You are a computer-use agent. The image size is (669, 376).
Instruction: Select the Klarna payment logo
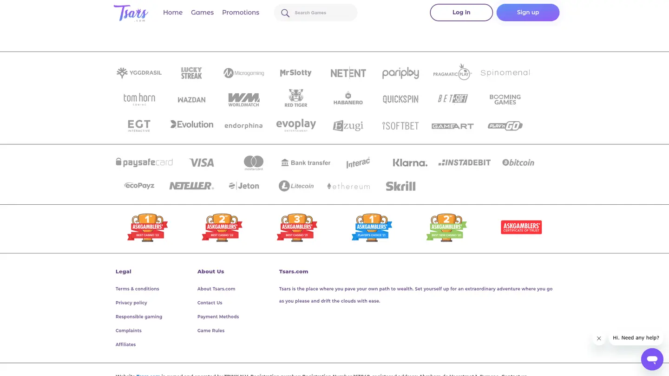(x=410, y=162)
